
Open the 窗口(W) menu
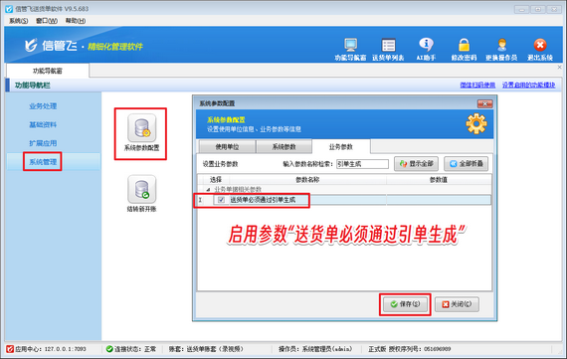point(47,21)
